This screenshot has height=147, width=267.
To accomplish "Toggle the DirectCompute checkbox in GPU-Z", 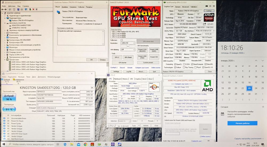I will [x=192, y=64].
